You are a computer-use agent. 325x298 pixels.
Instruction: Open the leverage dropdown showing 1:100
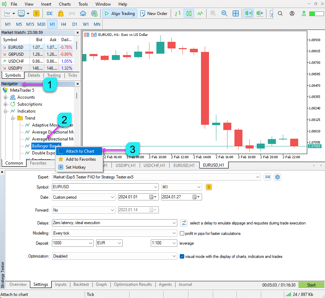pyautogui.click(x=164, y=243)
